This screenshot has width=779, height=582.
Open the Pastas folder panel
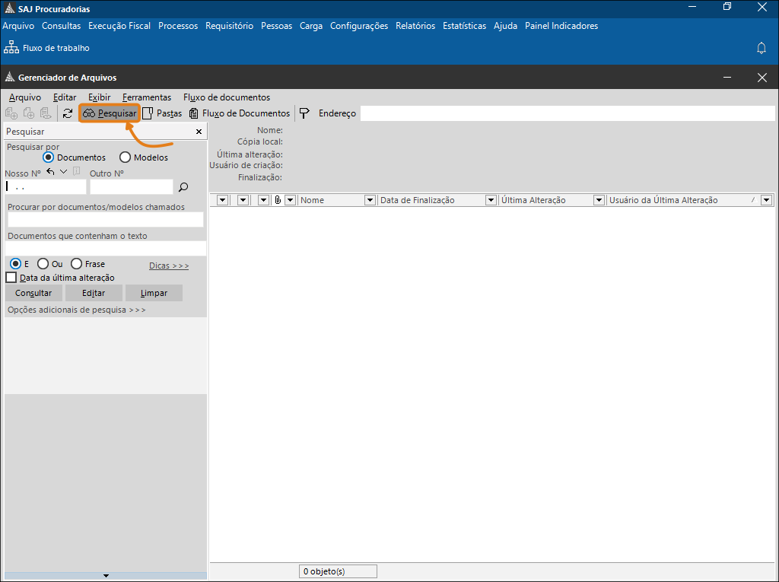tap(162, 113)
